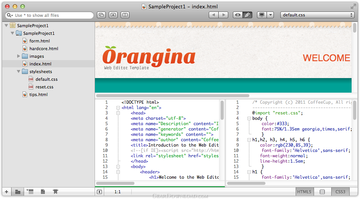Click the default.css file icon
The image size is (360, 199).
point(31,79)
